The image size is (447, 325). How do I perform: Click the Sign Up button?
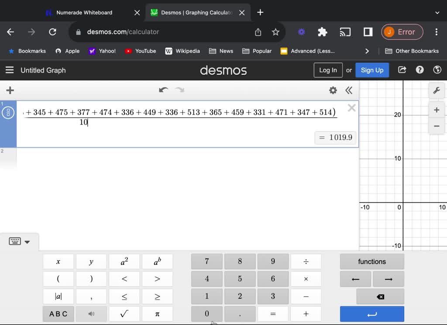pos(372,70)
